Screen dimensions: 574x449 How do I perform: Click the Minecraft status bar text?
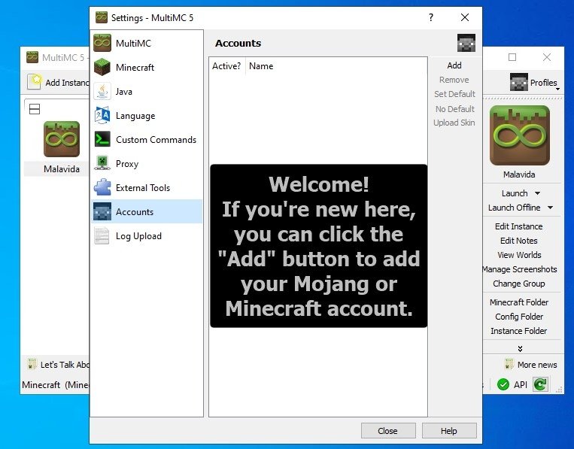coord(55,384)
